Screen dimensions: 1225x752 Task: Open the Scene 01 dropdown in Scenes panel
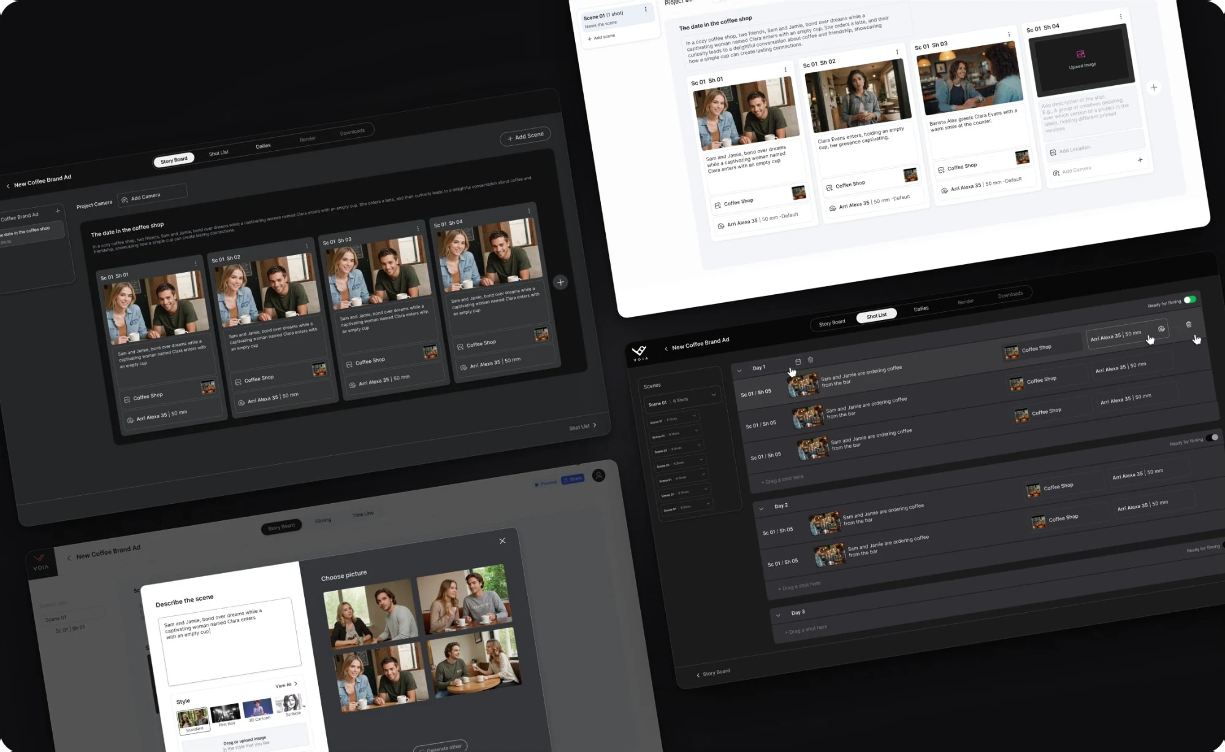click(682, 400)
